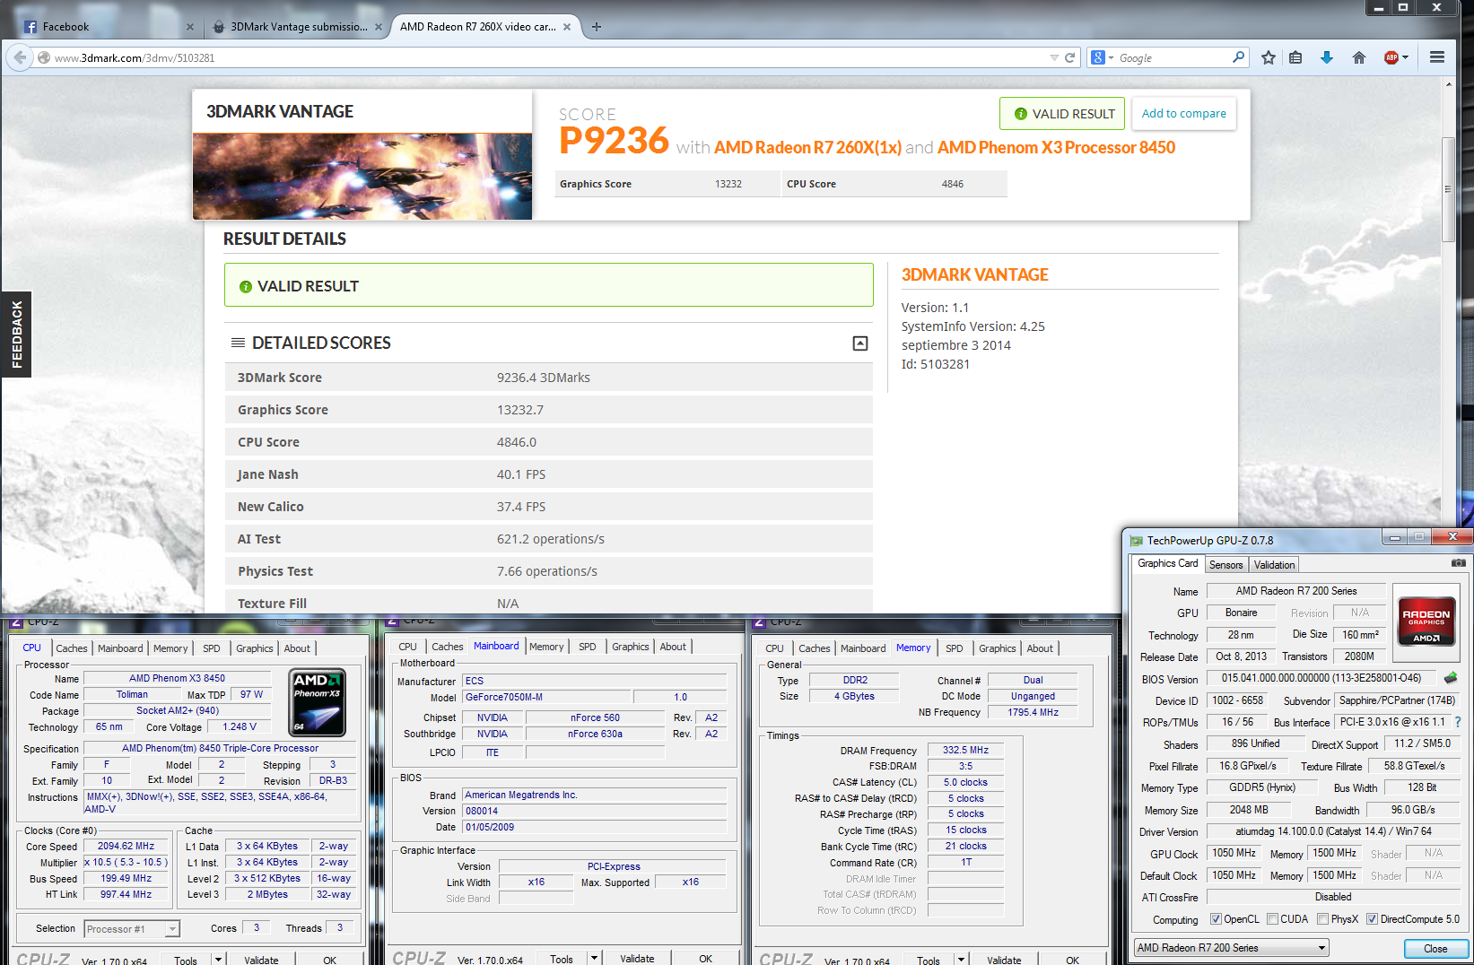Open the Adblock Plus icon
The image size is (1474, 965).
[x=1391, y=57]
